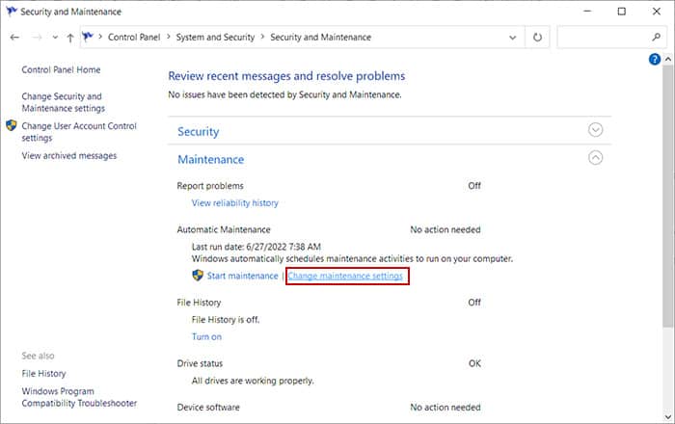Open View archived messages

(69, 156)
